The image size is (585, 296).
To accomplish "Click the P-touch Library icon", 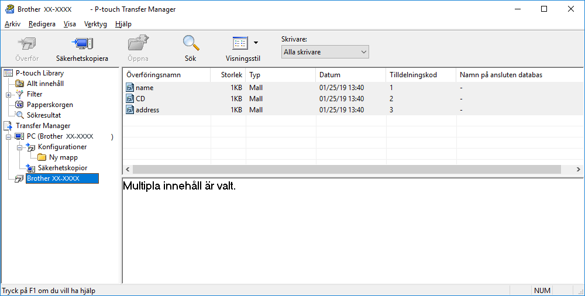I will (x=8, y=73).
